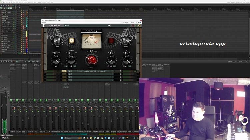Viewport: 250px width, 140px height.
Task: Open the File menu
Action: coord(1,3)
